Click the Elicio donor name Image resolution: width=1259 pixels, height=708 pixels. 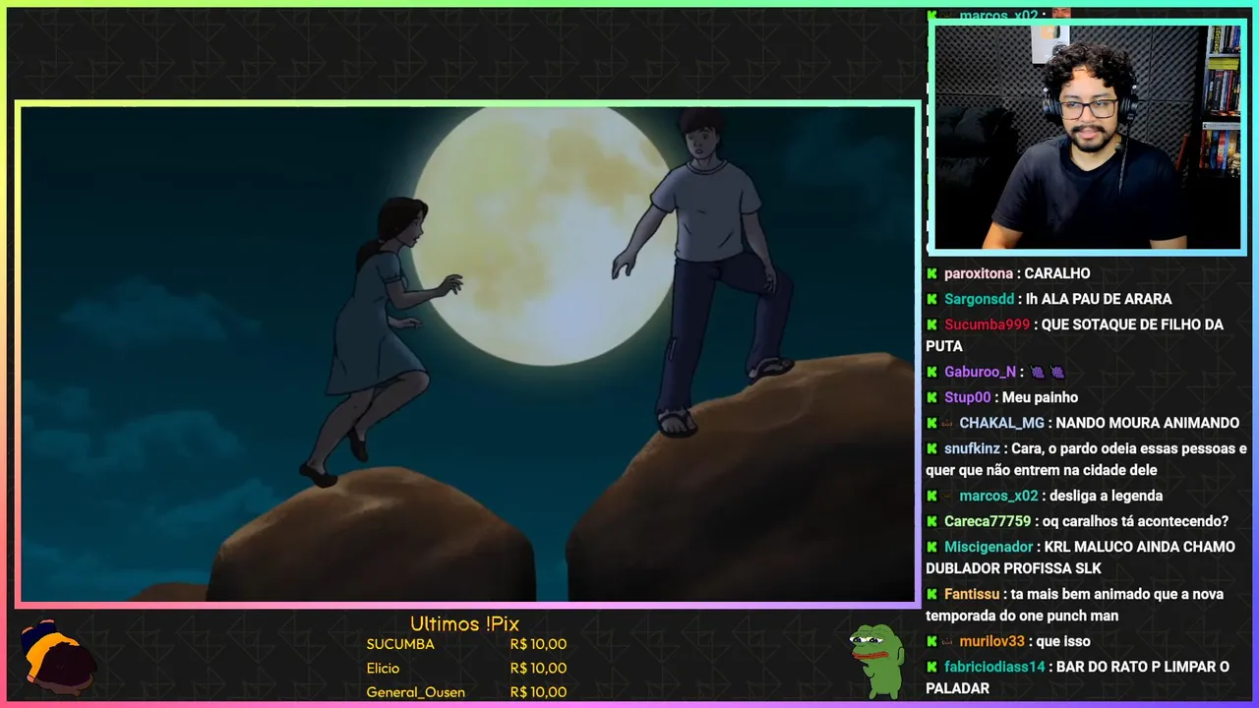384,668
